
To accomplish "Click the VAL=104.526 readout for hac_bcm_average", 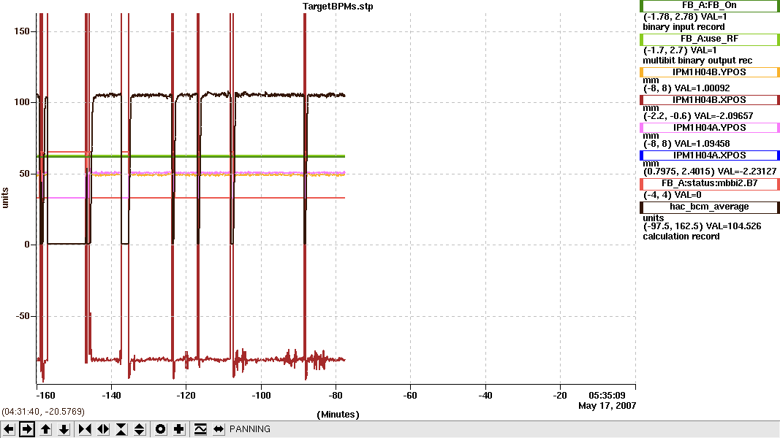I will (x=734, y=226).
